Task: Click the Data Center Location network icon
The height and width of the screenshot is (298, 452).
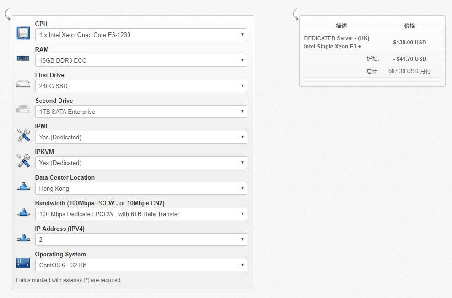Action: [23, 186]
